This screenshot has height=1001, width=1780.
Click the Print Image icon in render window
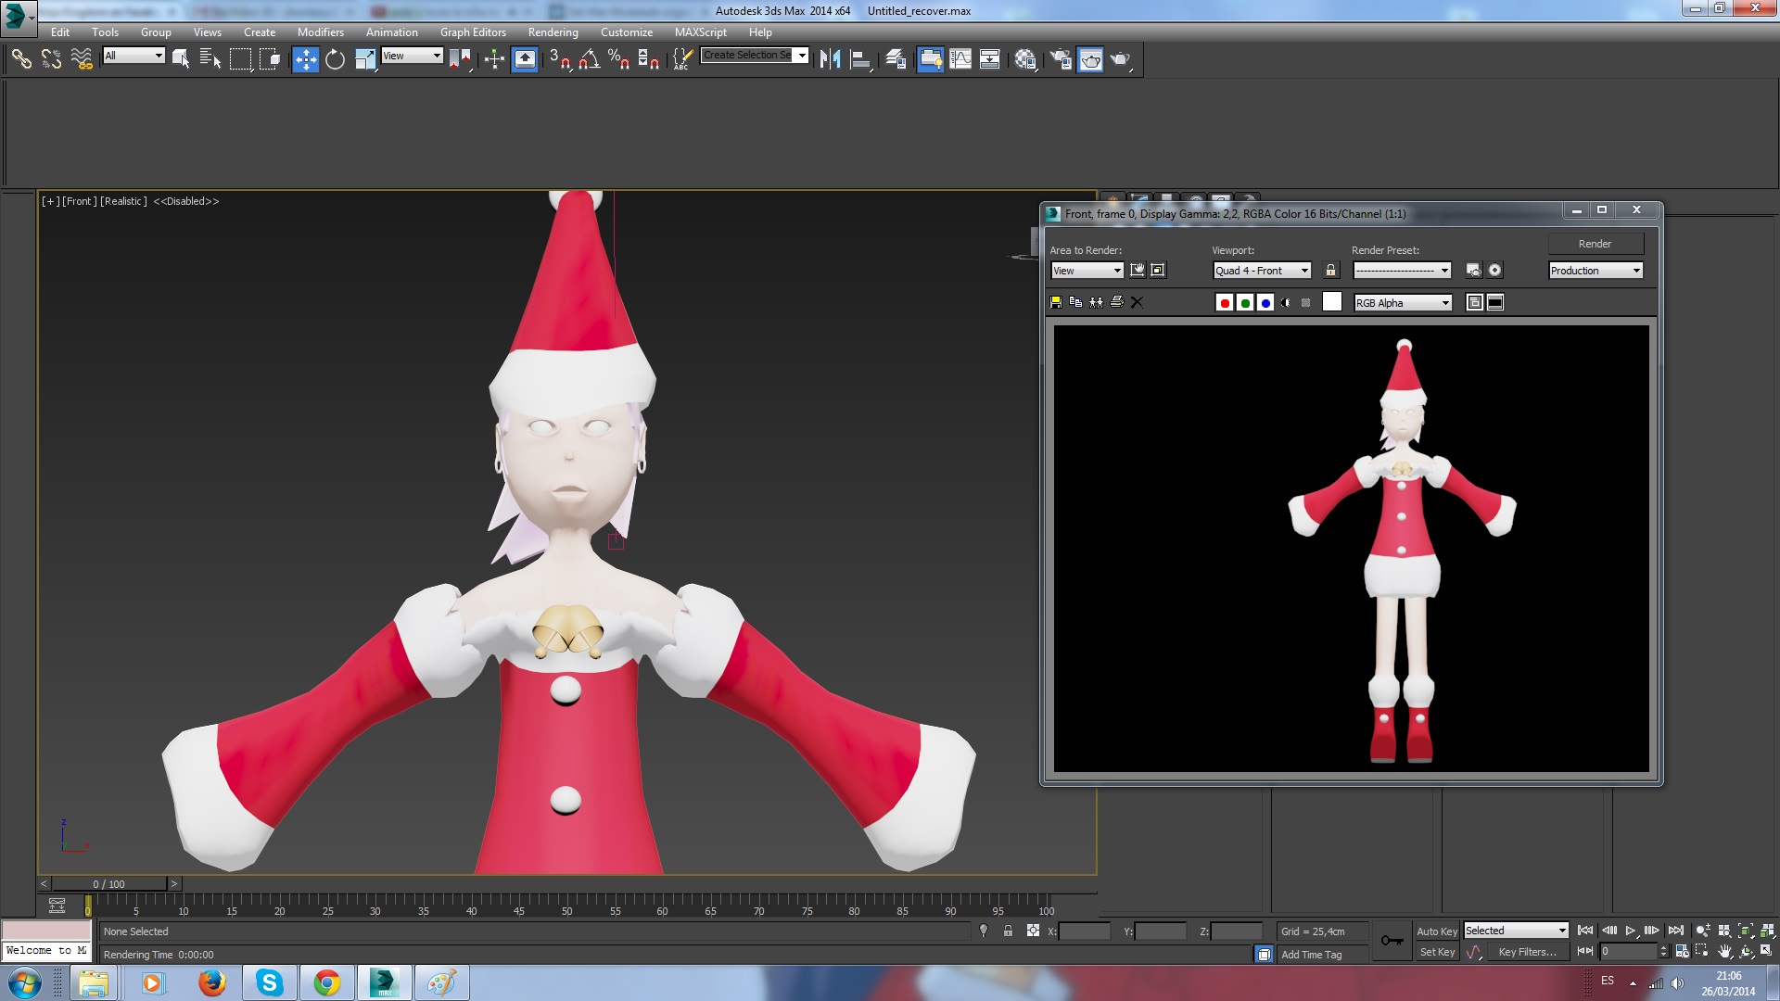click(x=1117, y=302)
